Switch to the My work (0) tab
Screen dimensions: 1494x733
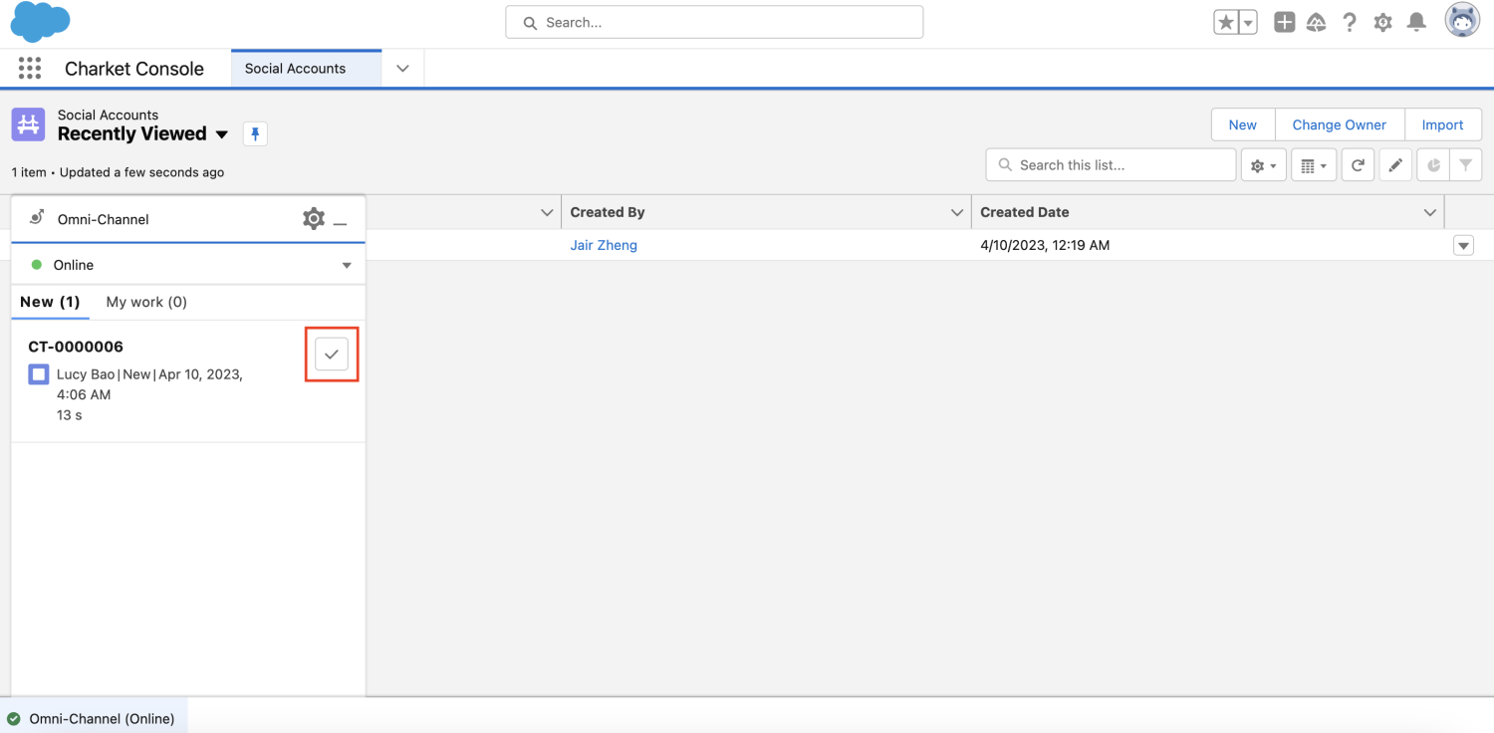146,302
